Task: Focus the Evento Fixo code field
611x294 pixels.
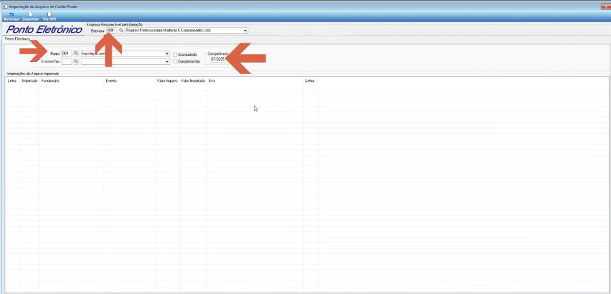Action: (x=67, y=61)
